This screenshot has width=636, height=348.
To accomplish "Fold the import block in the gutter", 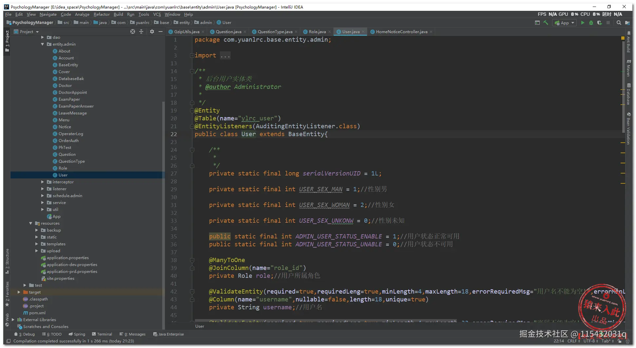I will (x=192, y=55).
